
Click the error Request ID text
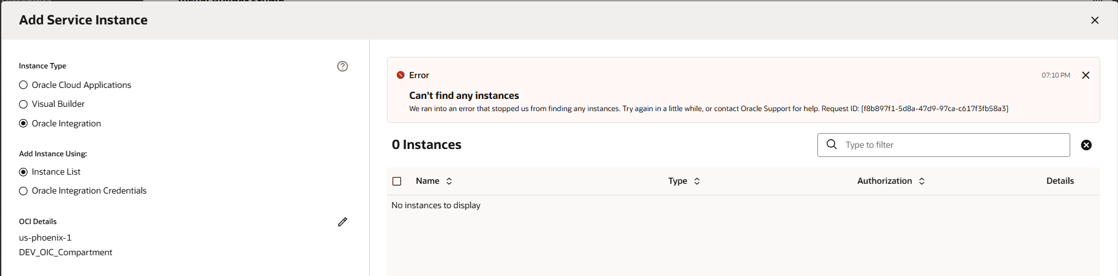pos(915,109)
